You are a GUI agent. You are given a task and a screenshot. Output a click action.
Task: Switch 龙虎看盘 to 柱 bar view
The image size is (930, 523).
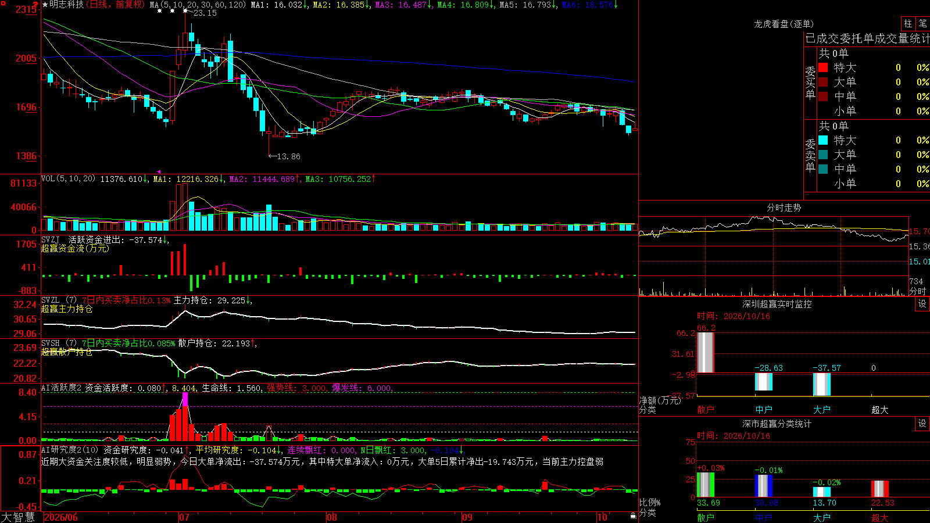(908, 24)
